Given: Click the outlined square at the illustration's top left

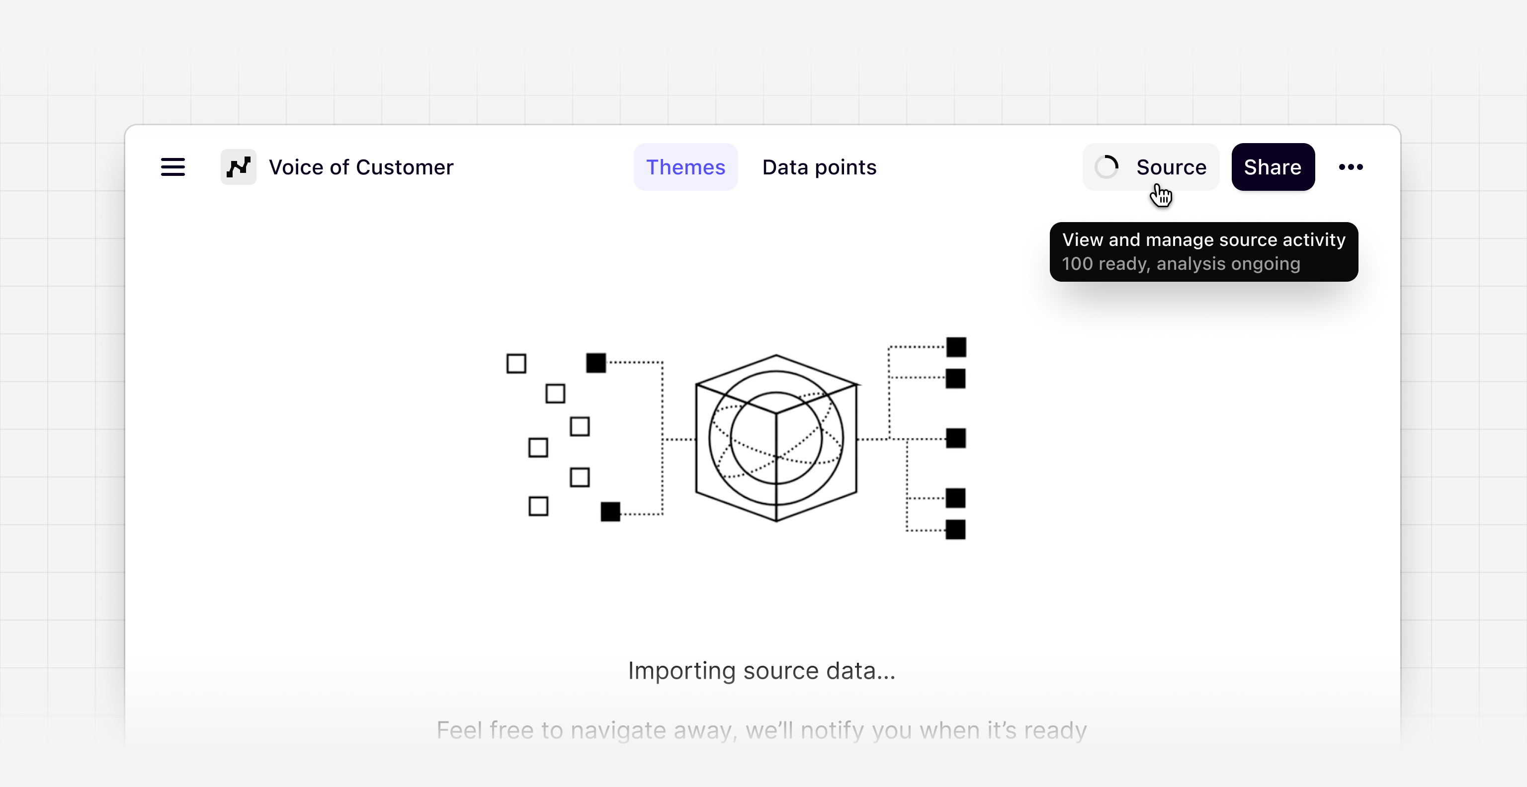Looking at the screenshot, I should point(517,363).
